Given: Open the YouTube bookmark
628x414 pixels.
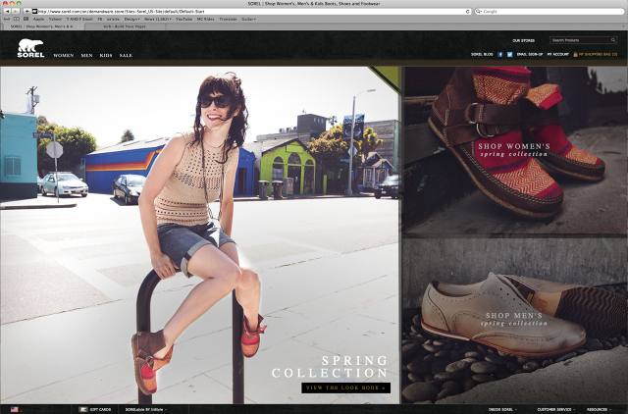Looking at the screenshot, I should (x=183, y=19).
